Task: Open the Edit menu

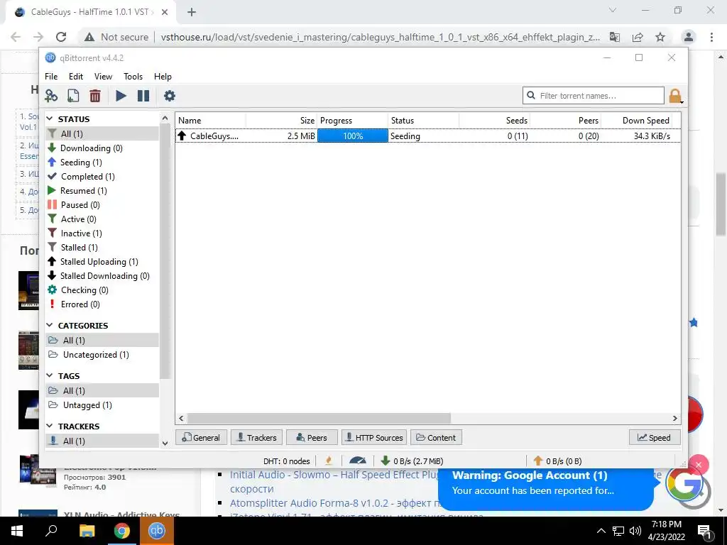Action: pyautogui.click(x=75, y=77)
